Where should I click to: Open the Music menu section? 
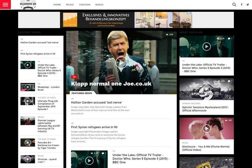[x=70, y=5]
